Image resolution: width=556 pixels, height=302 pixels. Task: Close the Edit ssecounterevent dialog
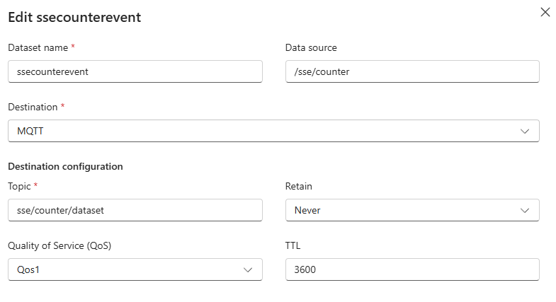click(545, 13)
